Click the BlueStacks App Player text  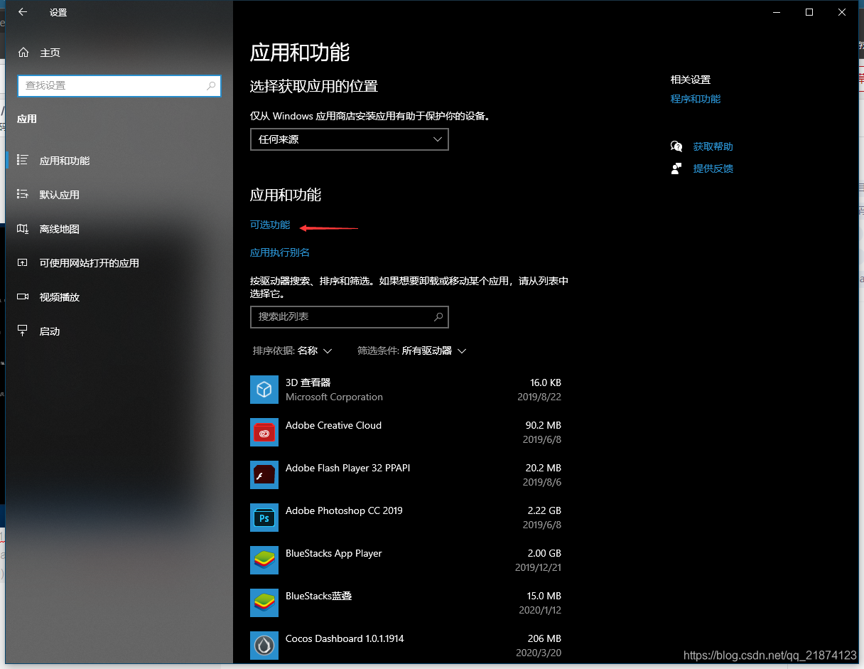(334, 553)
